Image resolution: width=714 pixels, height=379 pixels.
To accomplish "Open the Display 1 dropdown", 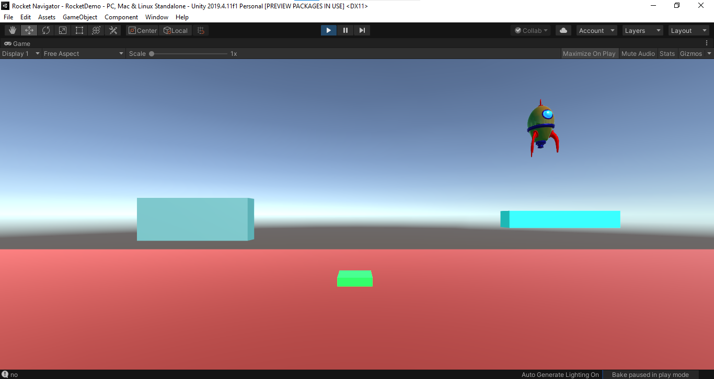I will pos(21,53).
